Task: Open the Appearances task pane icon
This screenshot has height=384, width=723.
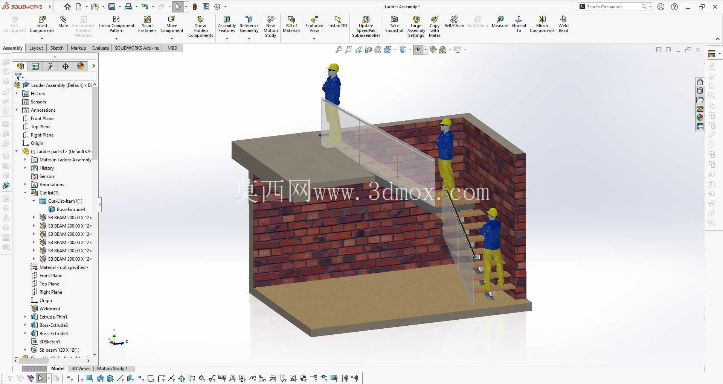Action: [x=700, y=118]
